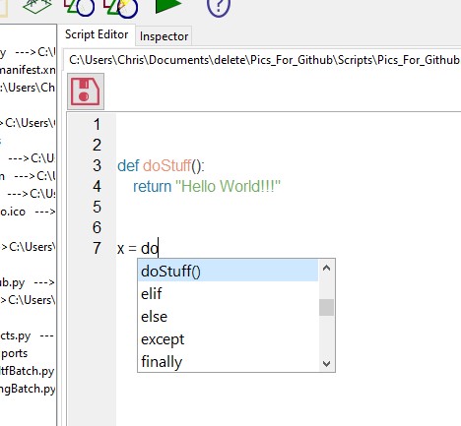Place the cursor in 'x = do' on line 7
The width and height of the screenshot is (461, 426).
138,248
